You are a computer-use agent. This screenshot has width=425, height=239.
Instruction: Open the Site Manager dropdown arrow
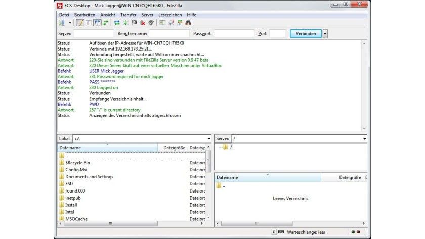70,23
